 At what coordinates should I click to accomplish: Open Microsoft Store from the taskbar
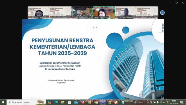[x=69, y=102]
